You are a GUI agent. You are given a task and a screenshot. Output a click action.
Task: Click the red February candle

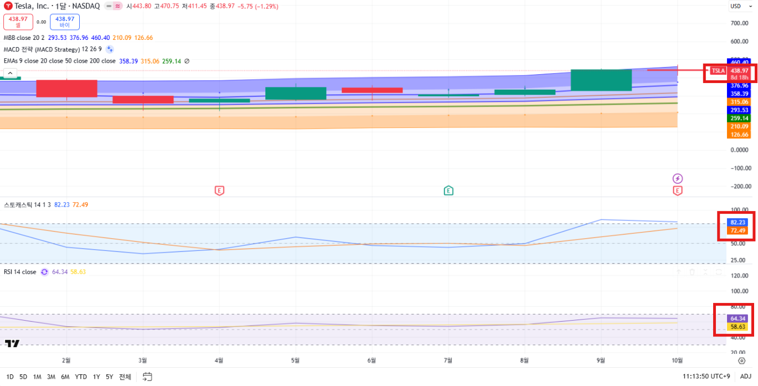[67, 89]
